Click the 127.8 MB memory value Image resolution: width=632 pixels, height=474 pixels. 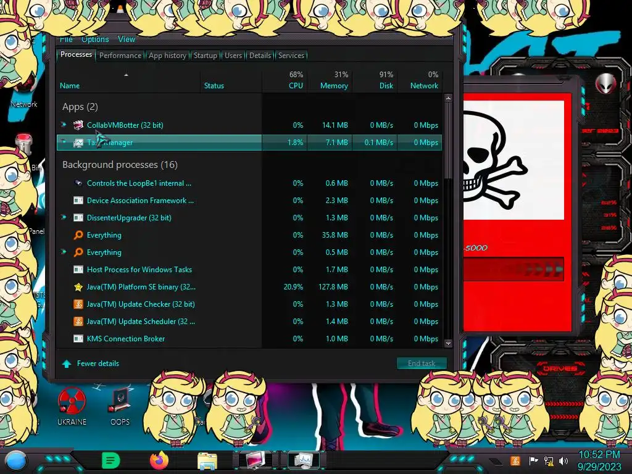click(333, 287)
